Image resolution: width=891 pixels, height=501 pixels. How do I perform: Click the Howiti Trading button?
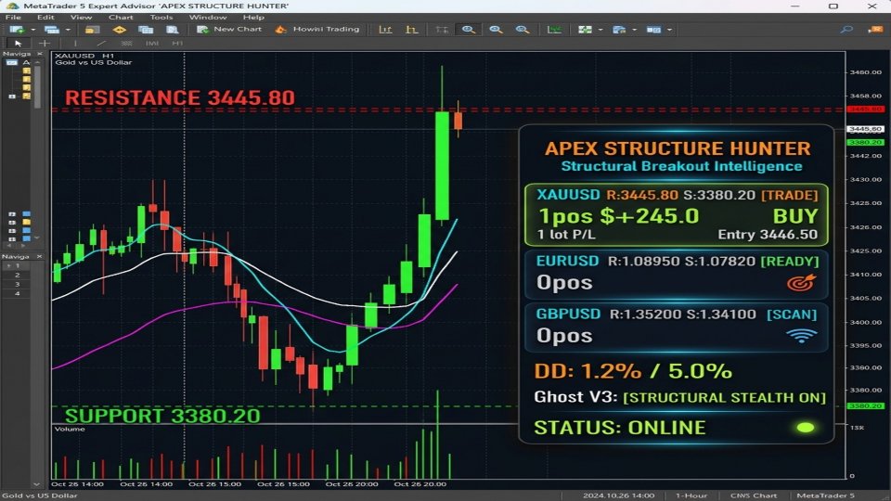[x=317, y=29]
